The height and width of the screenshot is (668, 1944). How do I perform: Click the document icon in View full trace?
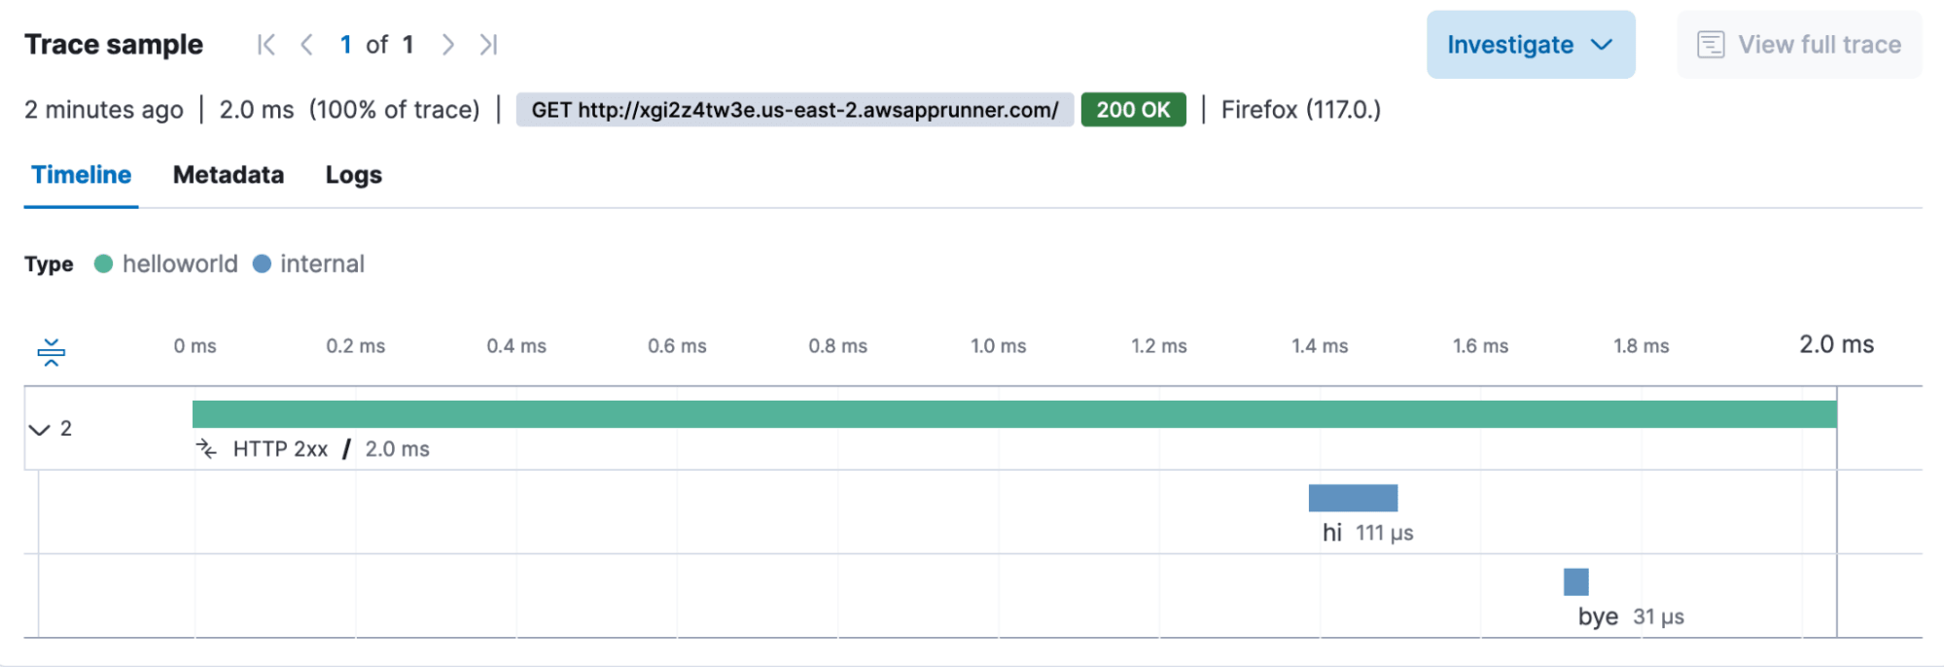click(x=1710, y=45)
